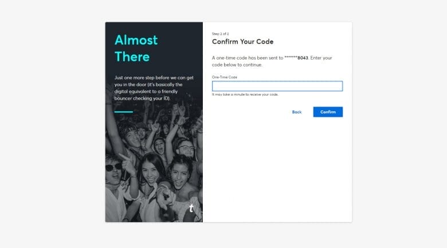447x248 pixels.
Task: Click the masked phone number ending 8043
Action: (x=296, y=58)
